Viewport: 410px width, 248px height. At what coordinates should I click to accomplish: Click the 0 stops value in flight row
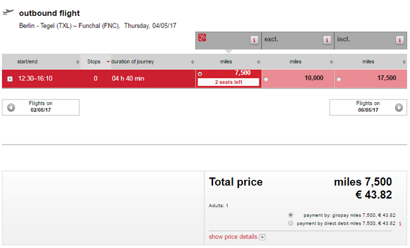pyautogui.click(x=95, y=78)
